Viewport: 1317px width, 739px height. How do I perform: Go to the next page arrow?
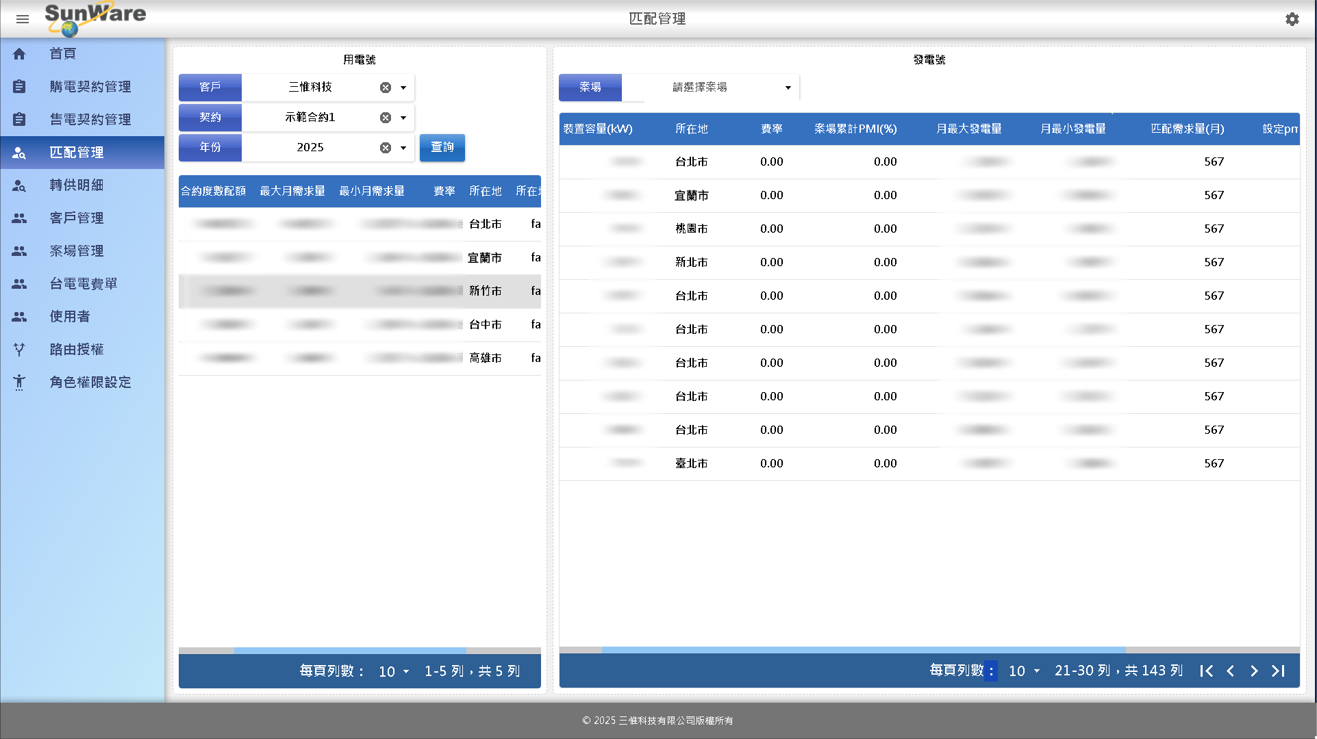[1254, 671]
